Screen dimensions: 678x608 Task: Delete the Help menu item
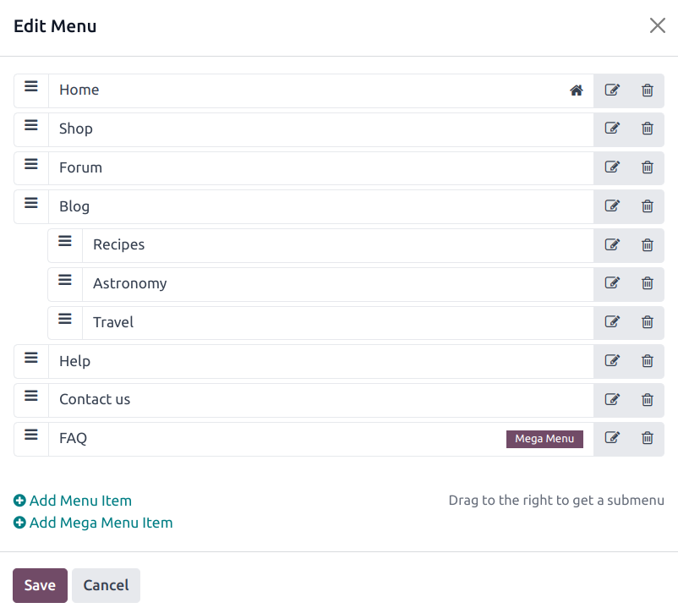pyautogui.click(x=647, y=360)
